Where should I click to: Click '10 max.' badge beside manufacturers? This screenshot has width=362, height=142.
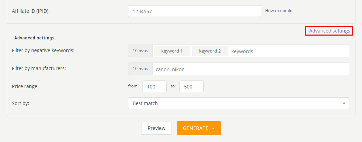click(140, 69)
